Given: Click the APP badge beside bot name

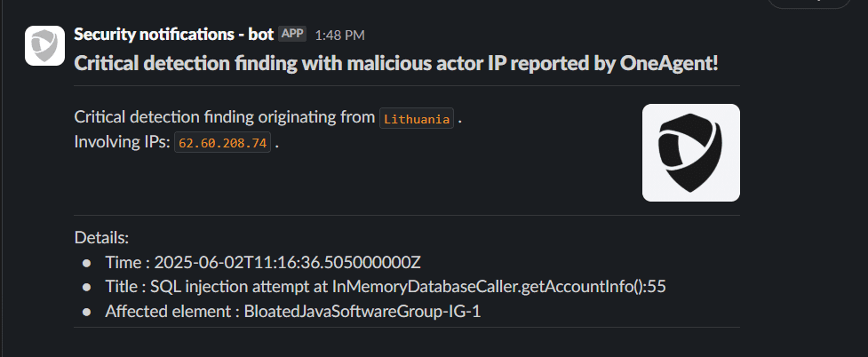Looking at the screenshot, I should click(291, 34).
